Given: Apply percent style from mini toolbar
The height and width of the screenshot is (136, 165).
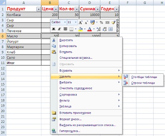Looking at the screenshot, I should click(x=101, y=22).
